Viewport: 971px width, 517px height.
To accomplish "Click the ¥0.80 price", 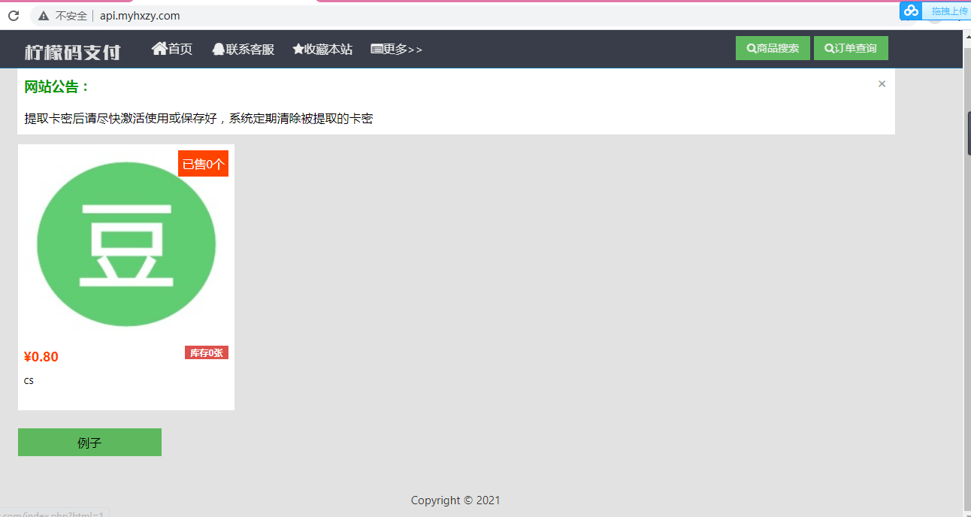I will [41, 357].
